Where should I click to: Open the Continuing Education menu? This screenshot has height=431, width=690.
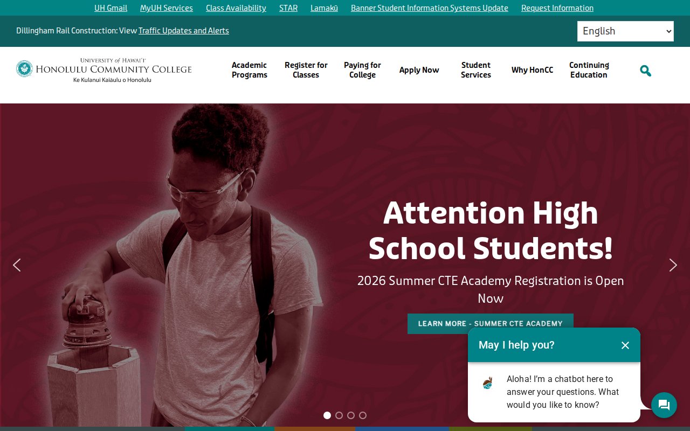[x=589, y=70]
